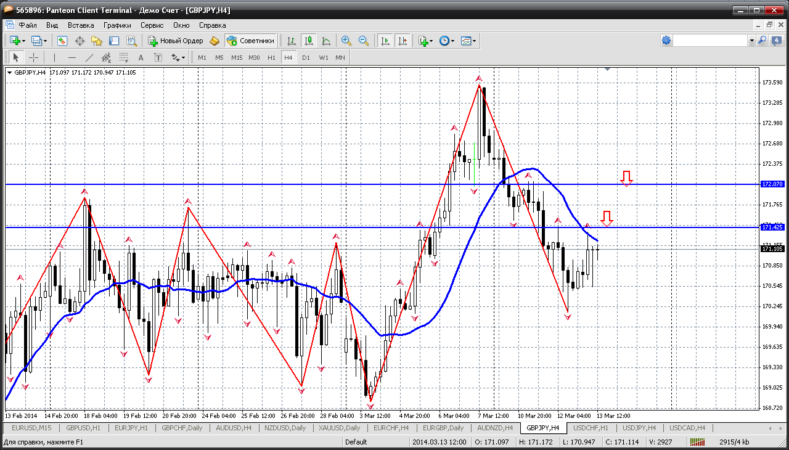Switch to the XAUUSD,Daily chart tab
Viewport: 789px width, 450px height.
click(339, 428)
